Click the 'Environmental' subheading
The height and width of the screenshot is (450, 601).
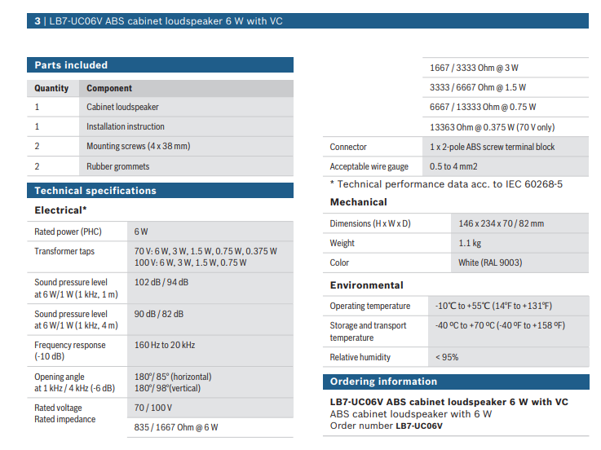(367, 285)
